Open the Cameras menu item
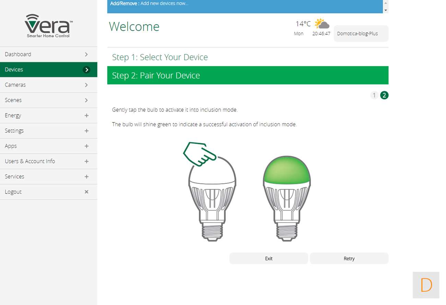The width and height of the screenshot is (446, 305). tap(48, 85)
